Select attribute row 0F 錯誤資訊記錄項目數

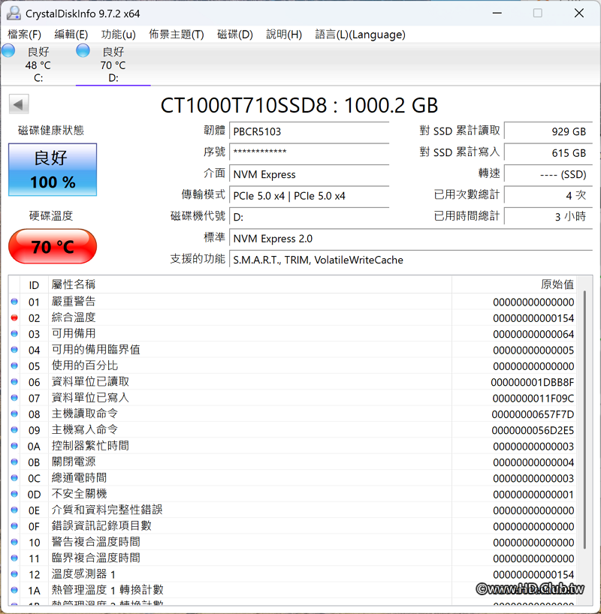[292, 526]
